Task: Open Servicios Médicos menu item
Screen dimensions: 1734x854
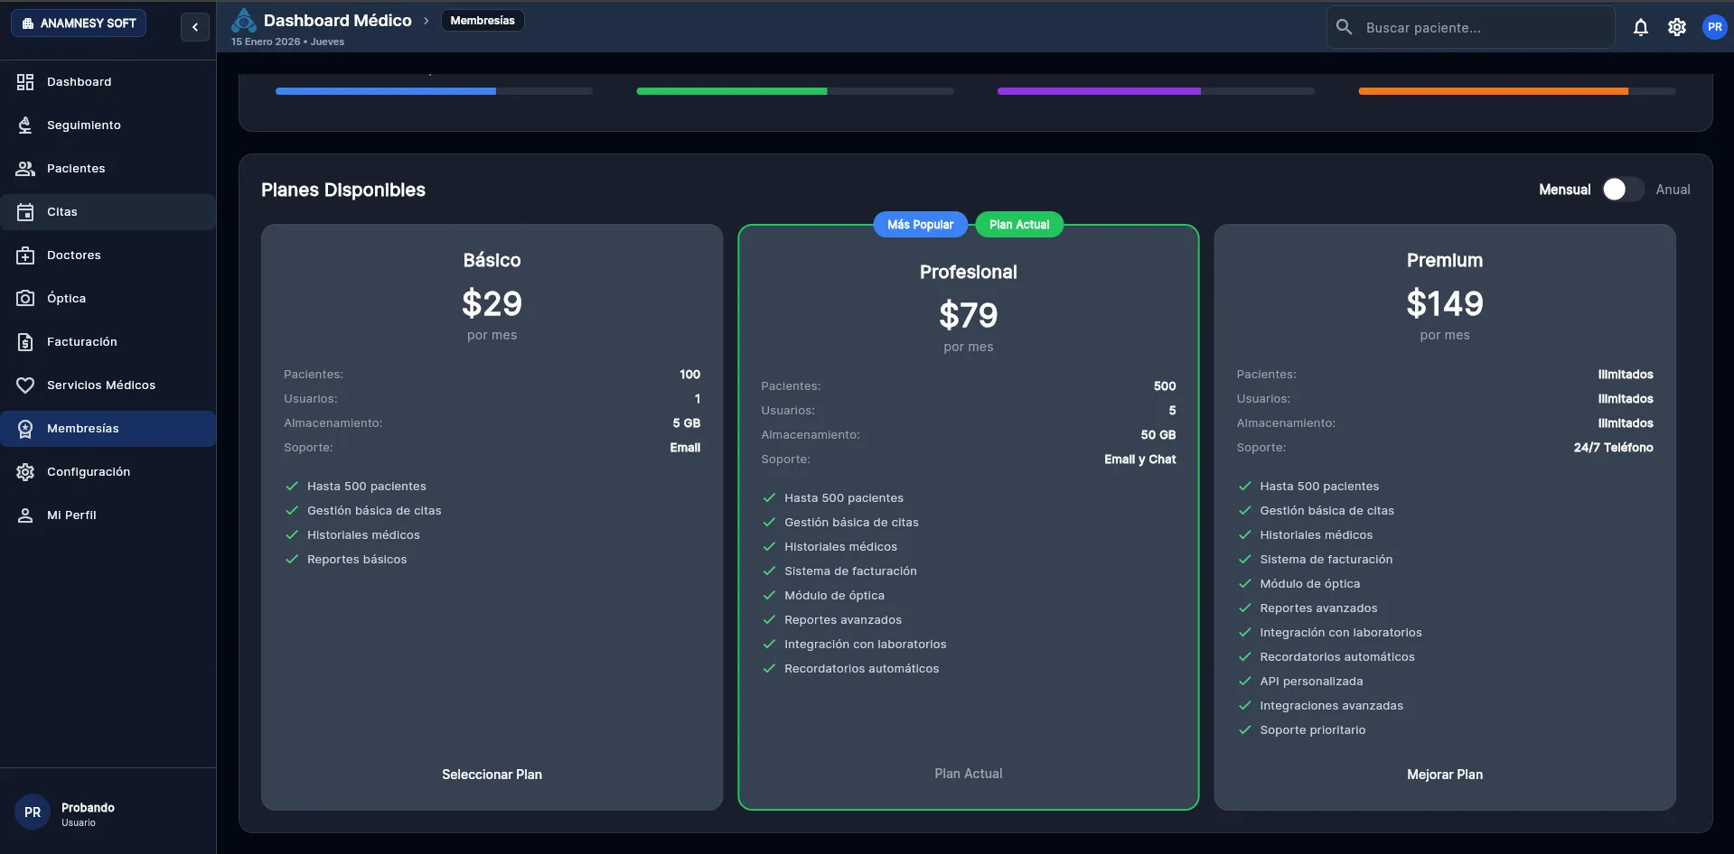Action: [x=108, y=385]
